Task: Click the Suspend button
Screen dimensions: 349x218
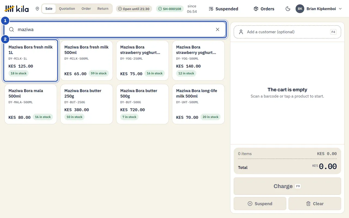Action: (260, 204)
